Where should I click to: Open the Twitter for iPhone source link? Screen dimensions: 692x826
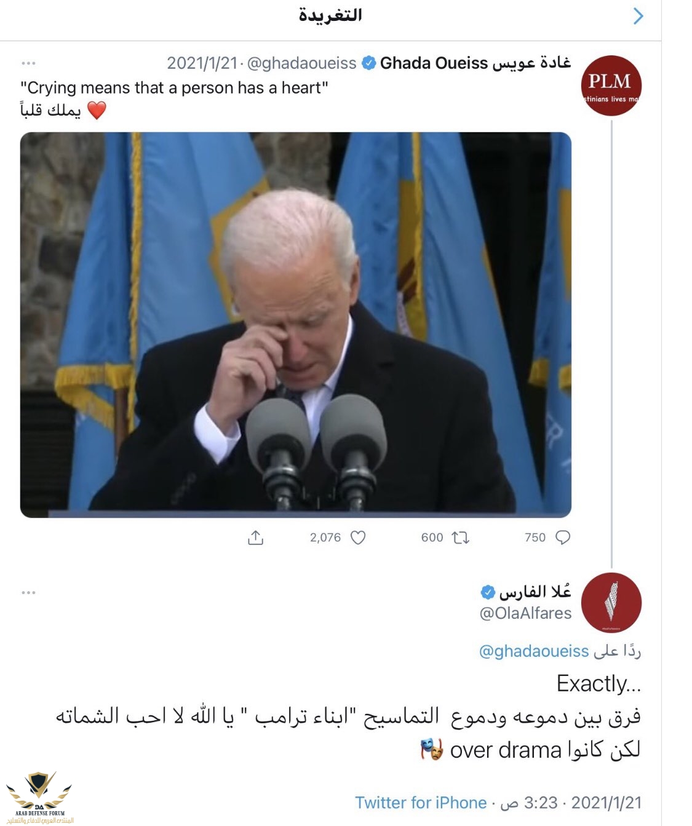(x=421, y=803)
